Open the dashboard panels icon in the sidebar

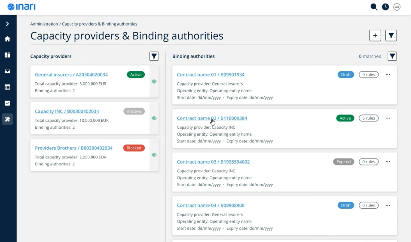point(7,55)
